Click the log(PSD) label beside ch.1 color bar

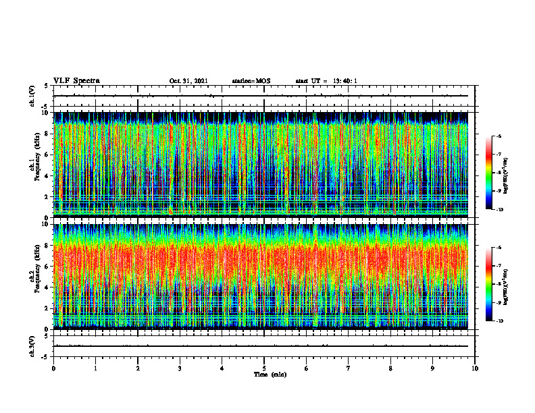pyautogui.click(x=506, y=175)
